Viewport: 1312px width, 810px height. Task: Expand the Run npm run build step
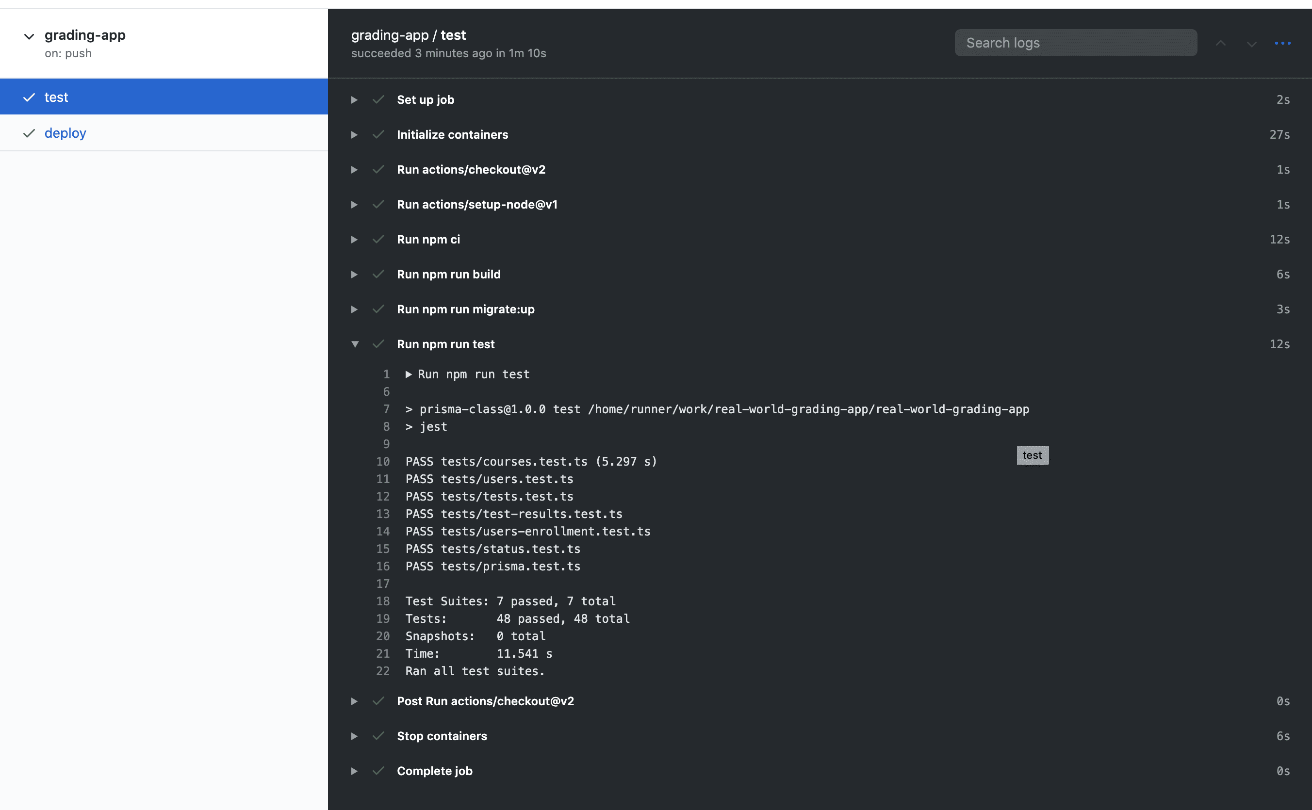354,275
